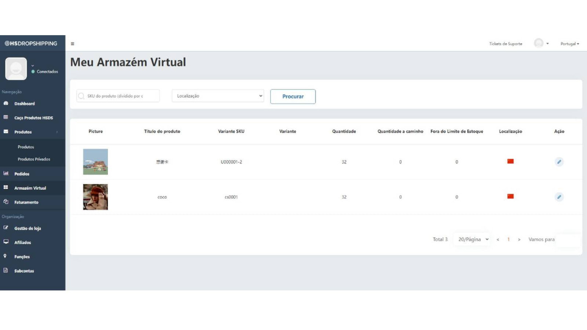Open the user account avatar dropdown
The height and width of the screenshot is (330, 587).
point(538,43)
